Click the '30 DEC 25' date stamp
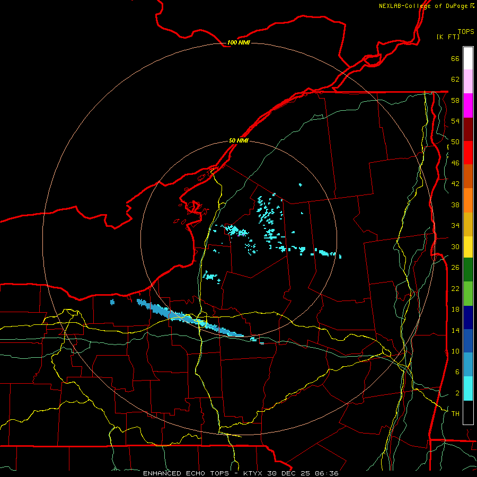Viewport: 477px width, 477px height. pyautogui.click(x=290, y=473)
